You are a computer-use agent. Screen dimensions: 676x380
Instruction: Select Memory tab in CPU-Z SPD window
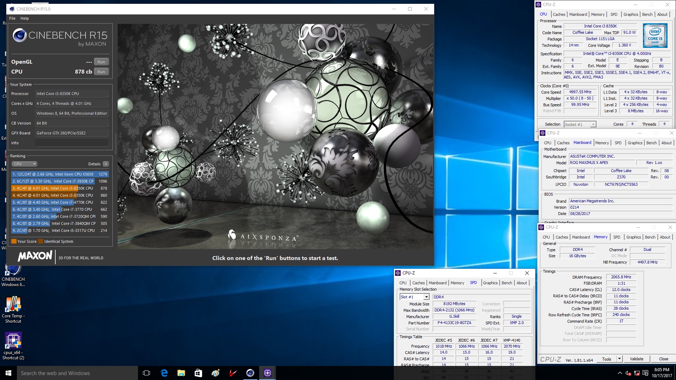coord(457,283)
